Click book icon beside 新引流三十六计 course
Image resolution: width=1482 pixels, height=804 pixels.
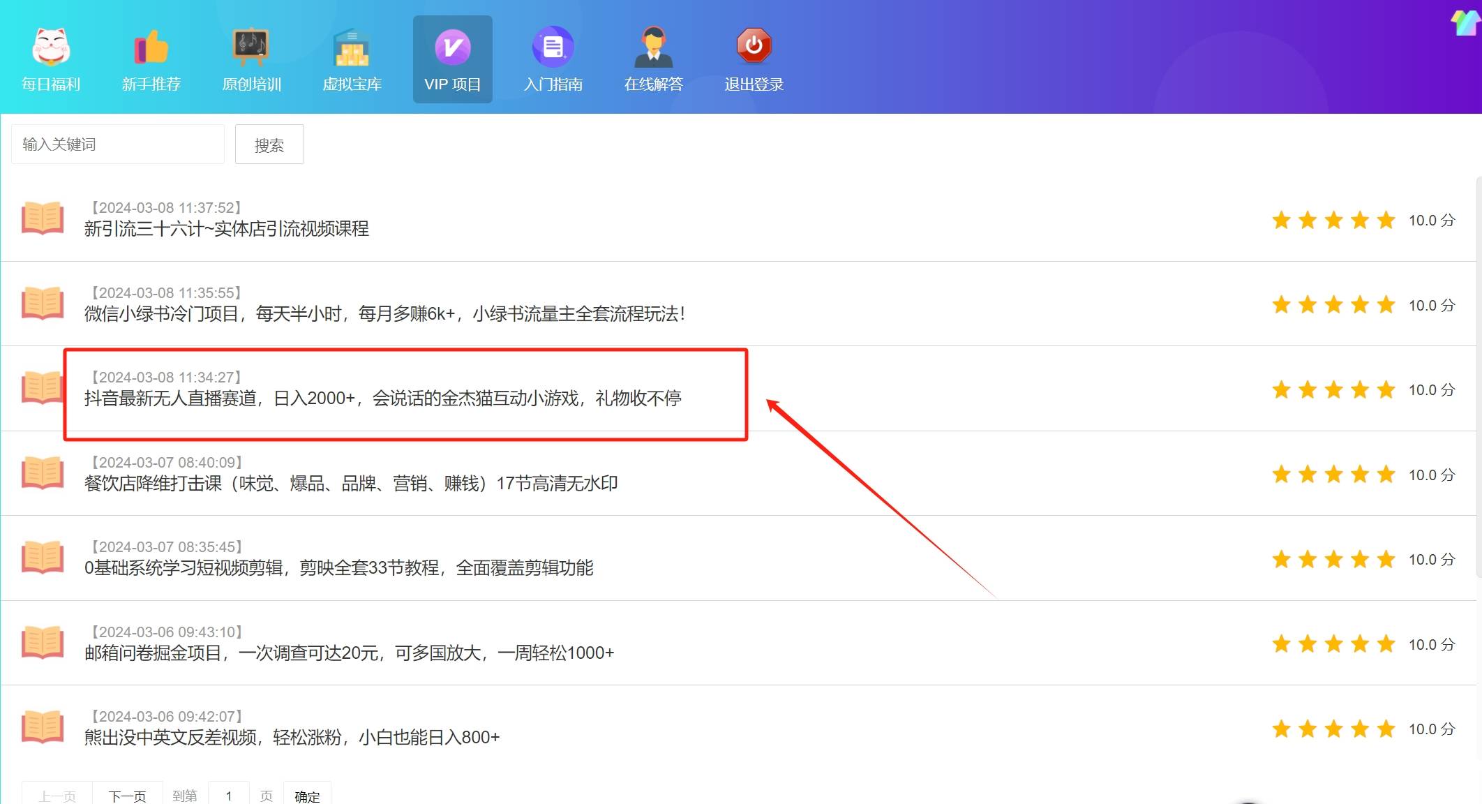43,218
